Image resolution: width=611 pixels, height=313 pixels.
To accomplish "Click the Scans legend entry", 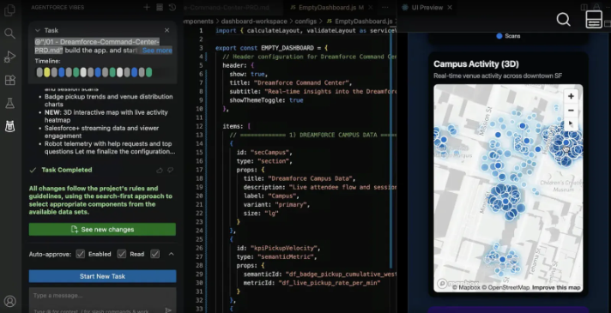I will coord(508,36).
